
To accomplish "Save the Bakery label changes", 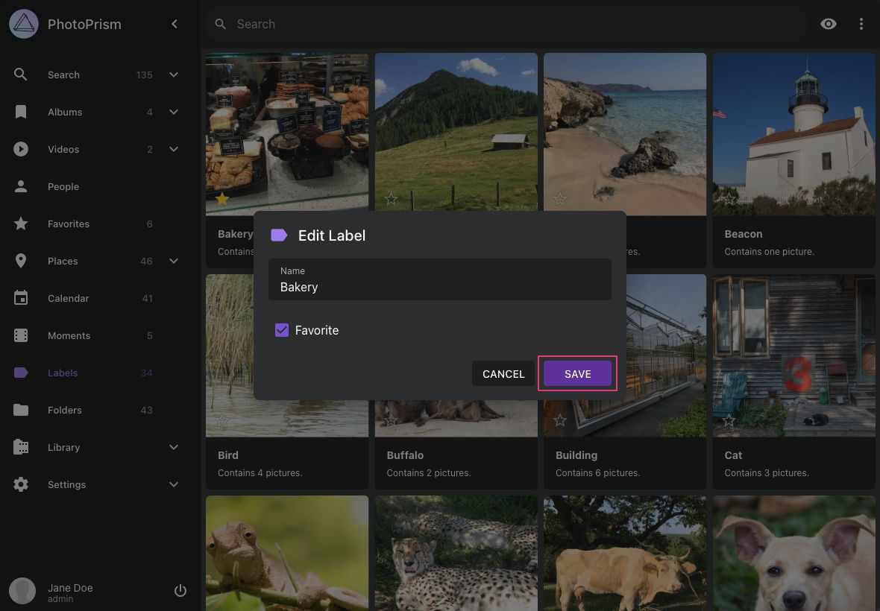I will (x=577, y=373).
